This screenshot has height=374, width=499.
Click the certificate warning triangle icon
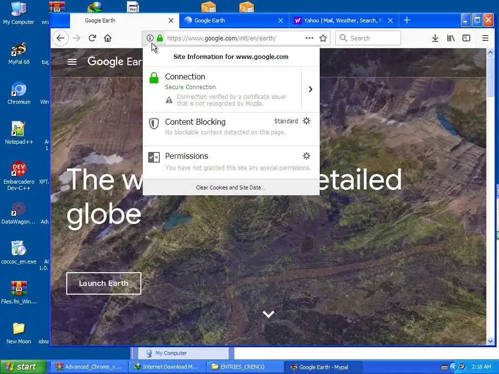169,100
